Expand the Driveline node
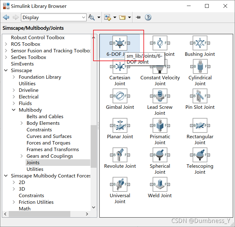Viewport: 235px width, 227px height. [x=14, y=90]
